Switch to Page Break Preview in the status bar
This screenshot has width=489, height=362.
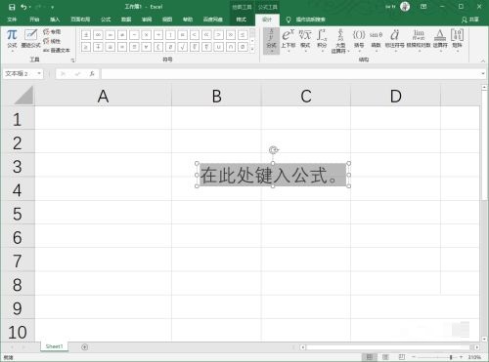pyautogui.click(x=402, y=357)
